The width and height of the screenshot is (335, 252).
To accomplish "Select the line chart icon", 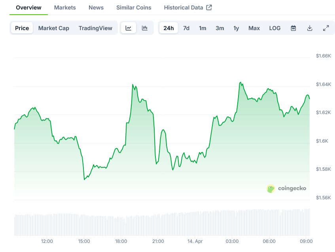I will coord(129,28).
